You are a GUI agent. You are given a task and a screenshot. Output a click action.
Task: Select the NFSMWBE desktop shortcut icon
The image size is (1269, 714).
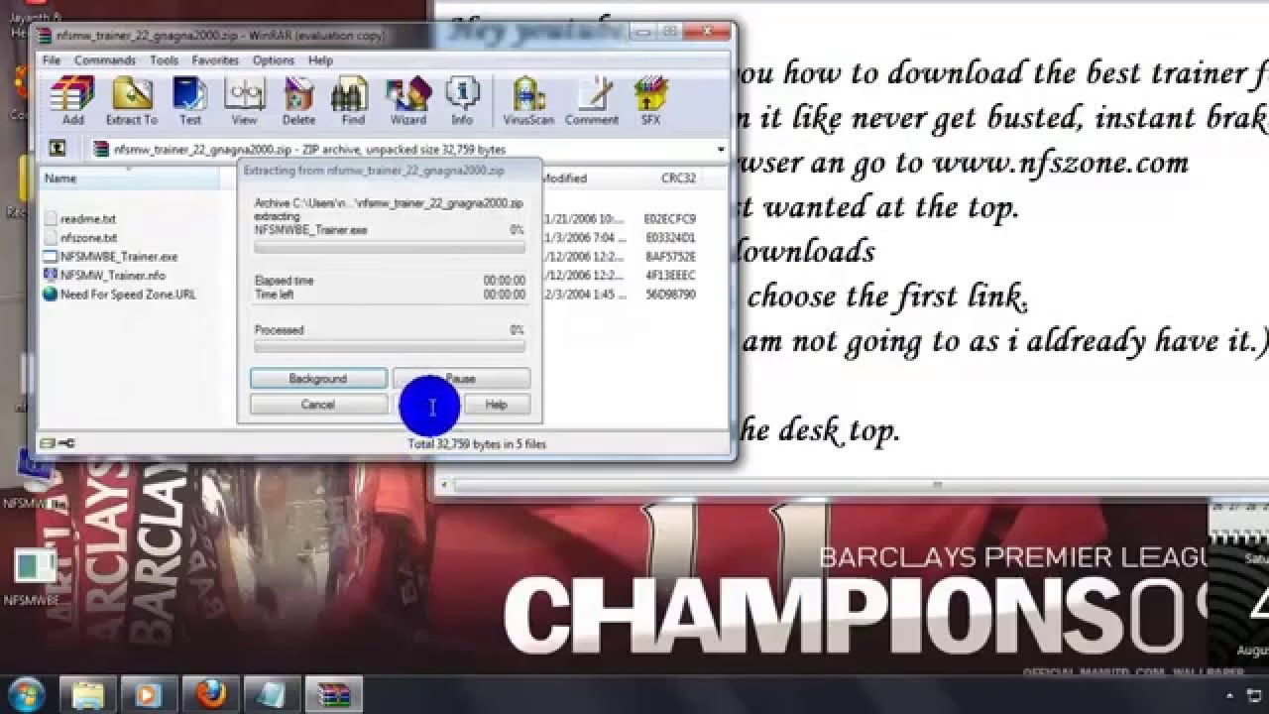(36, 575)
